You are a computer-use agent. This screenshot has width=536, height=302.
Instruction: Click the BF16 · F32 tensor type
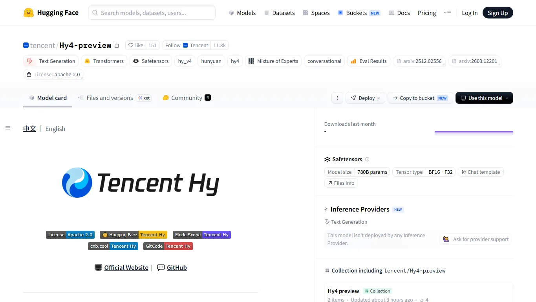[x=441, y=172]
